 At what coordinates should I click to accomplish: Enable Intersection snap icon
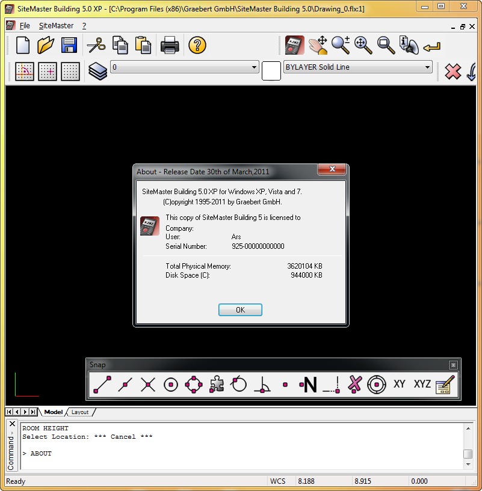coord(148,384)
